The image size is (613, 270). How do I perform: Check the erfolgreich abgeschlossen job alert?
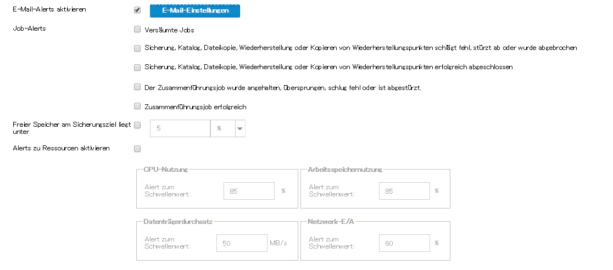[x=137, y=67]
